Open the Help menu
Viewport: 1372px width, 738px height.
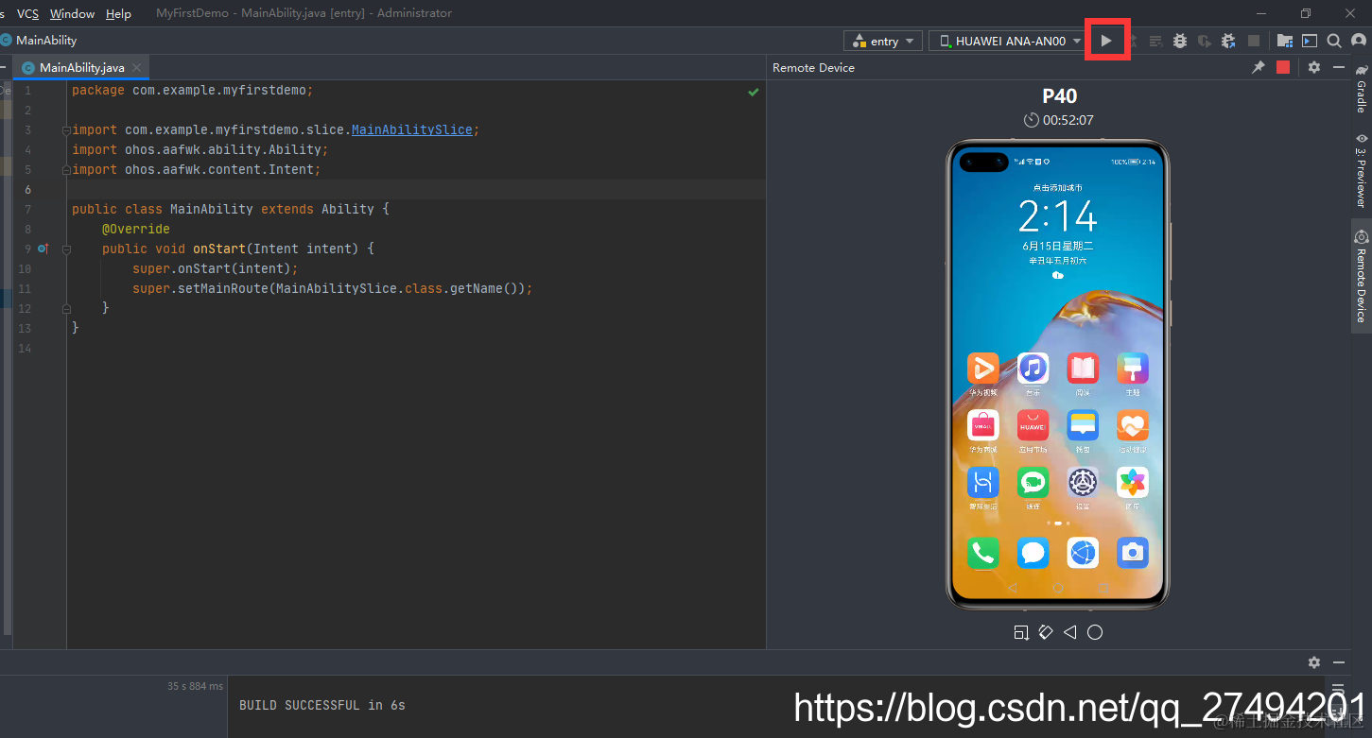click(x=118, y=13)
